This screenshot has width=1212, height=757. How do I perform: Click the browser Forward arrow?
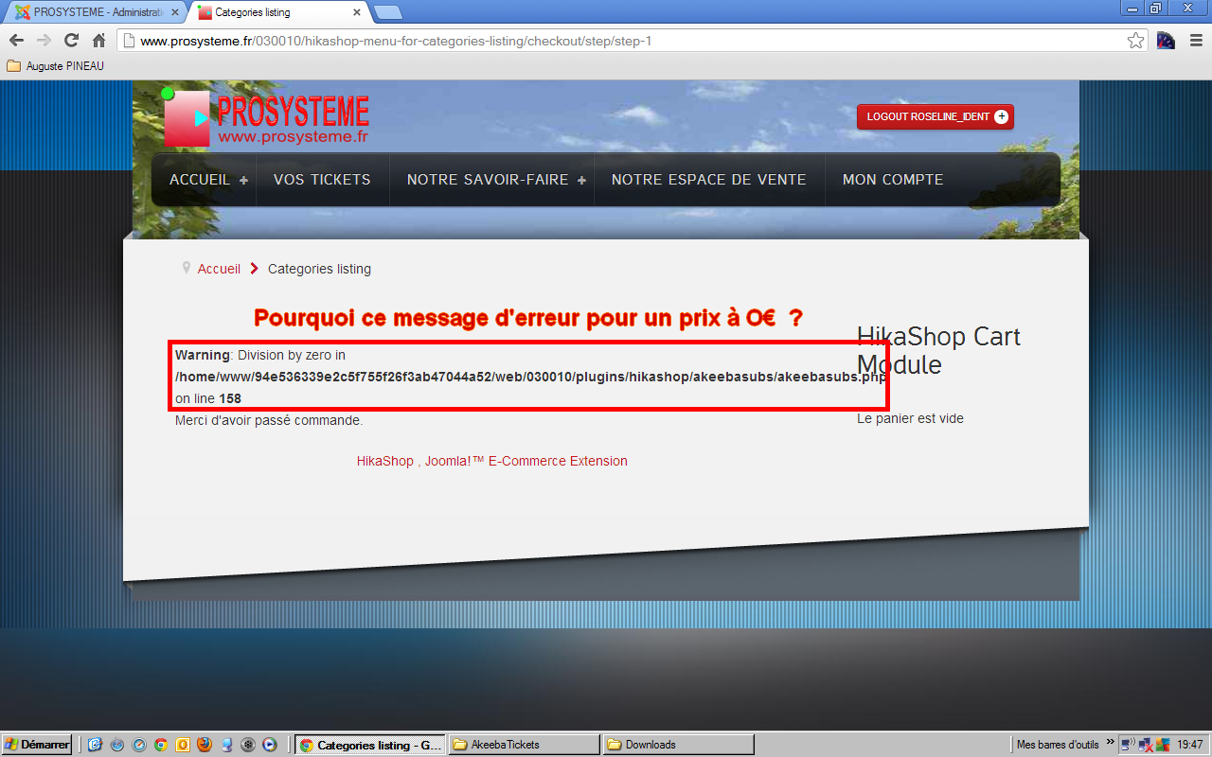(44, 41)
